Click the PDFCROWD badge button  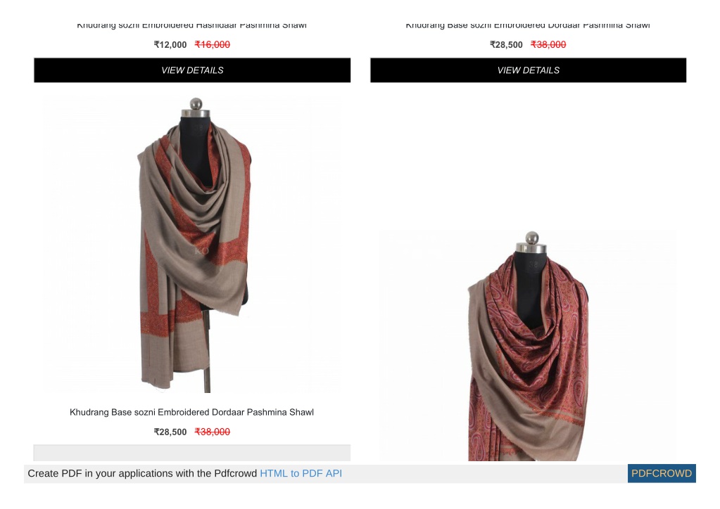tap(662, 473)
